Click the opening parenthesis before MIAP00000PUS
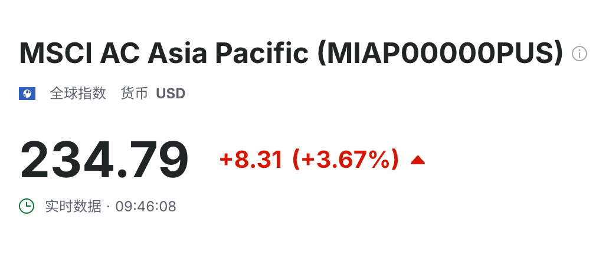 [x=321, y=54]
